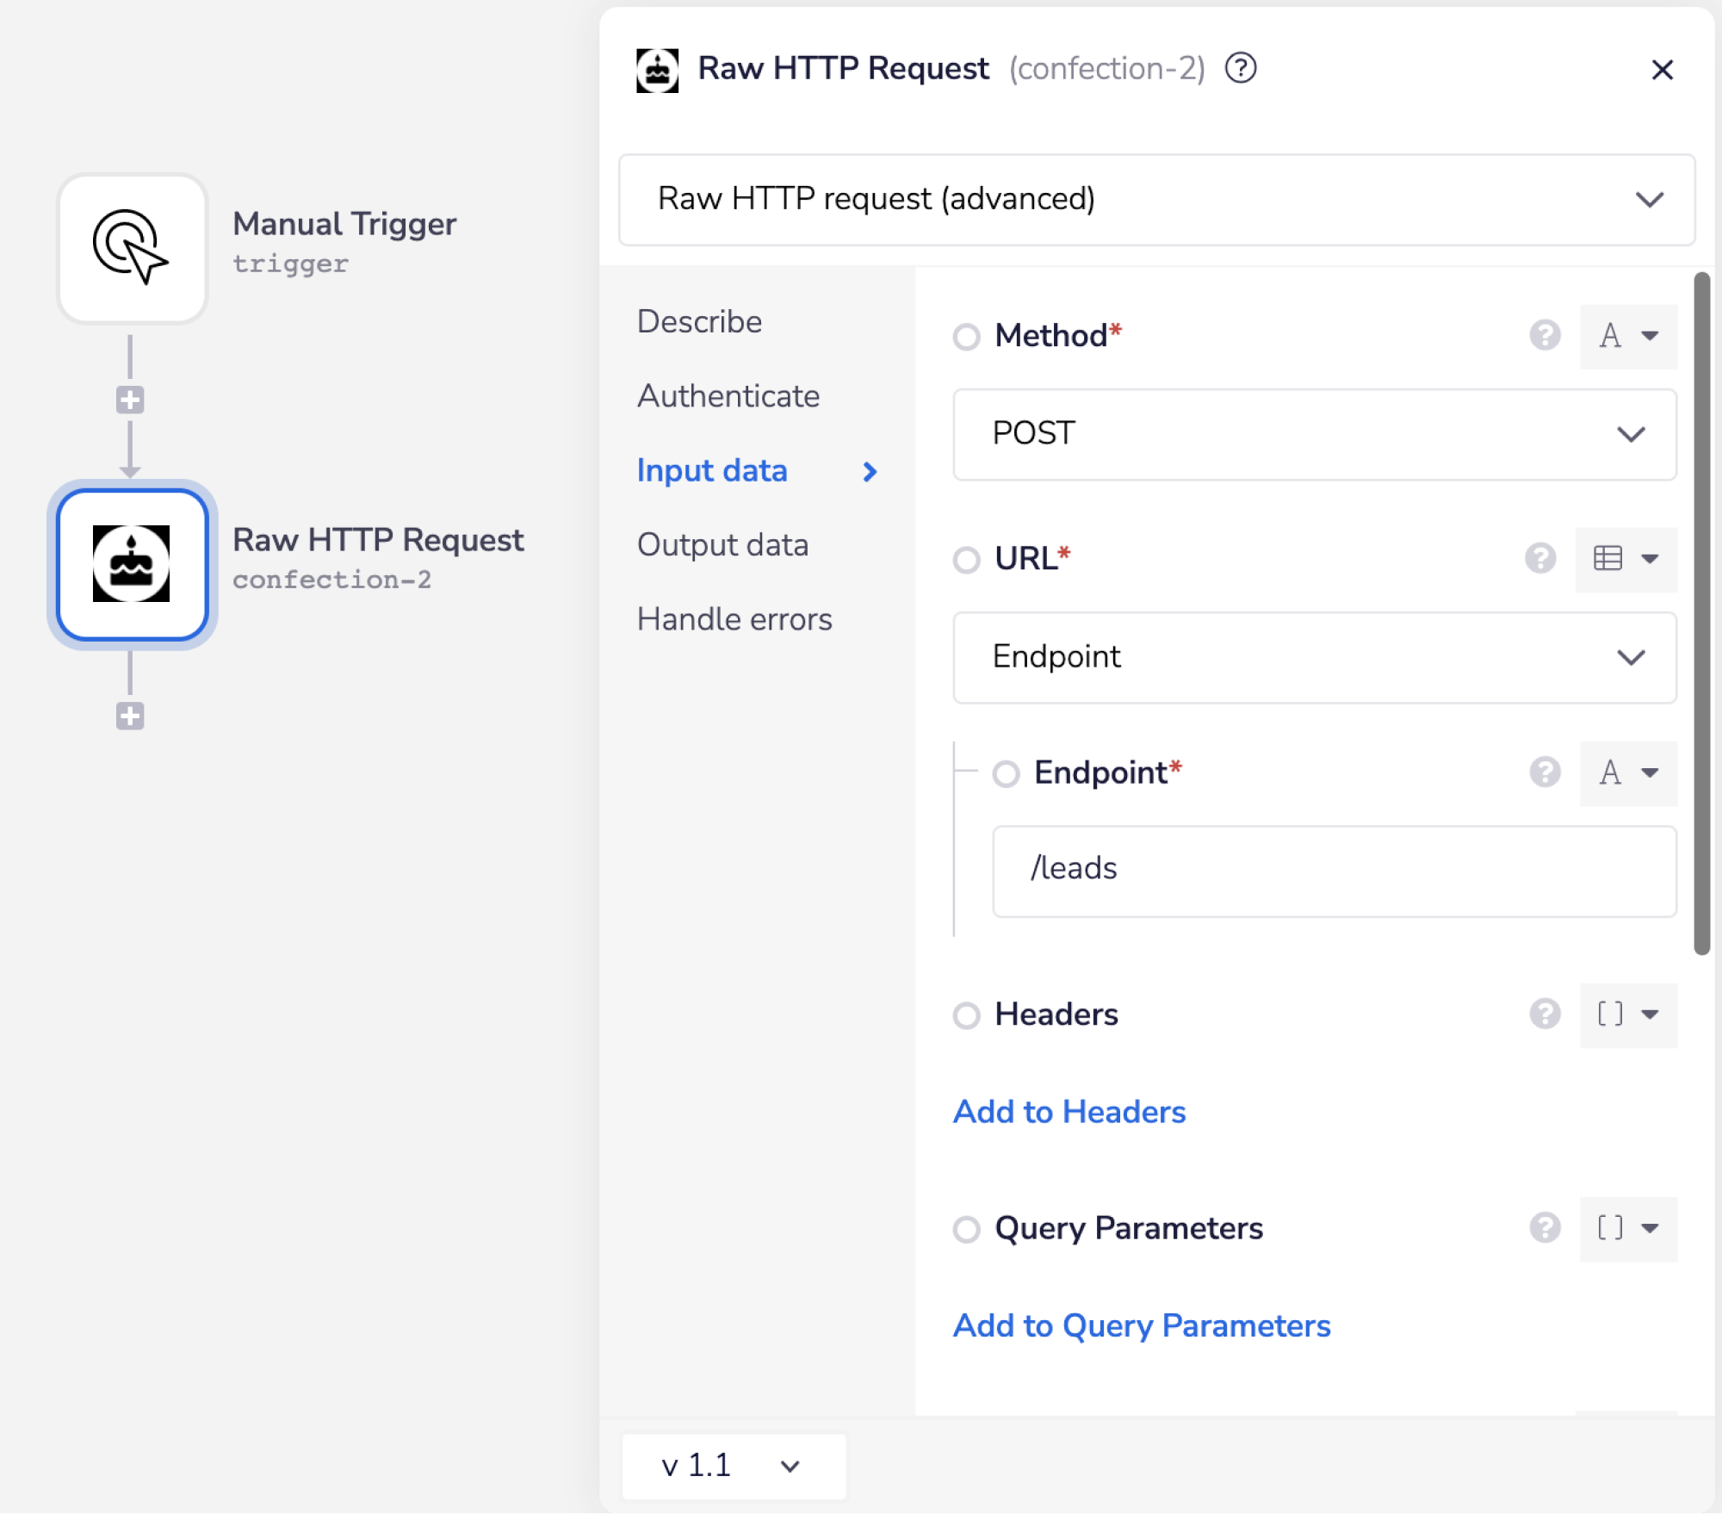
Task: Show help for Query Parameters field
Action: 1545,1227
